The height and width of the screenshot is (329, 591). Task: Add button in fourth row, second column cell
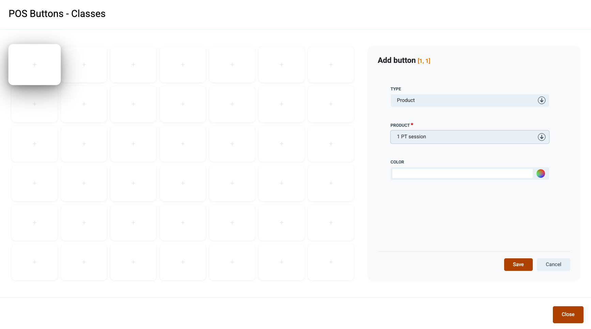pyautogui.click(x=84, y=183)
